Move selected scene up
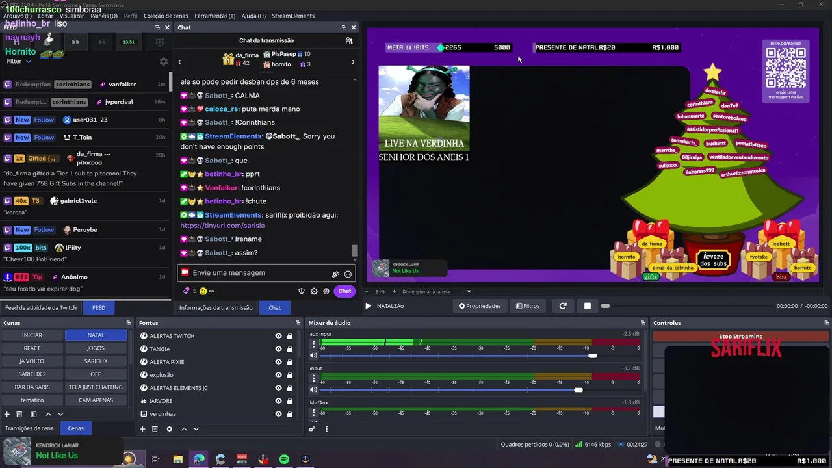 (x=48, y=414)
